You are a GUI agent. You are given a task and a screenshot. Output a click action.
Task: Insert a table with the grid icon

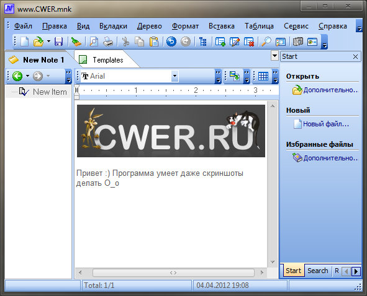click(263, 76)
